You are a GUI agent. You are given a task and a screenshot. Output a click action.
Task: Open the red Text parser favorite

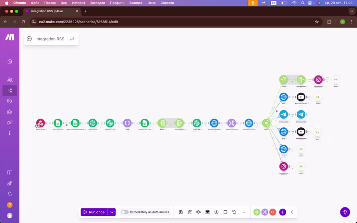click(273, 212)
